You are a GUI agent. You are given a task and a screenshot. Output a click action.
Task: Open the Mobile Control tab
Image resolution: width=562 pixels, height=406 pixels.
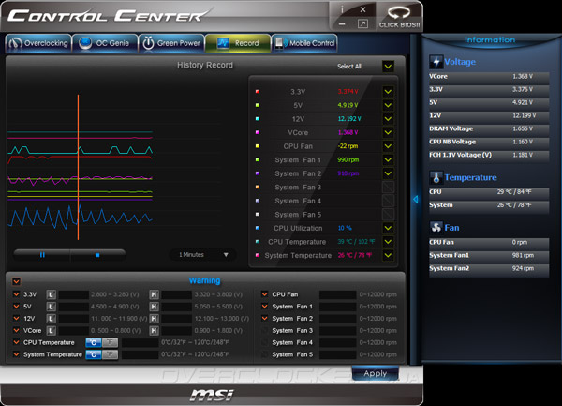pyautogui.click(x=304, y=43)
